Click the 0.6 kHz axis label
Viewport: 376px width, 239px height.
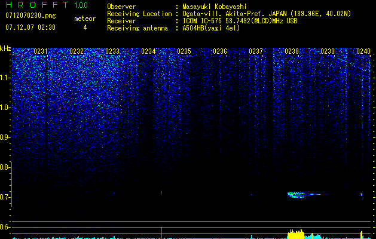pos(4,227)
